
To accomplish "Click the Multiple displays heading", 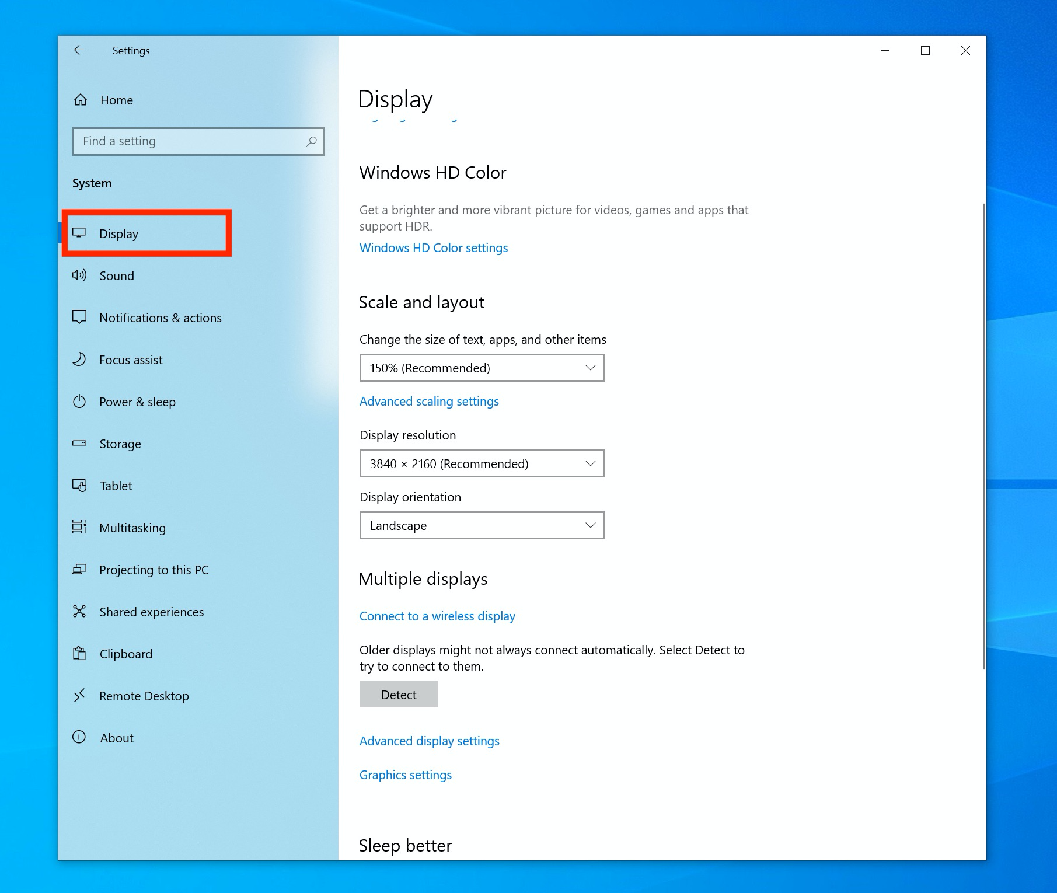I will pyautogui.click(x=423, y=579).
